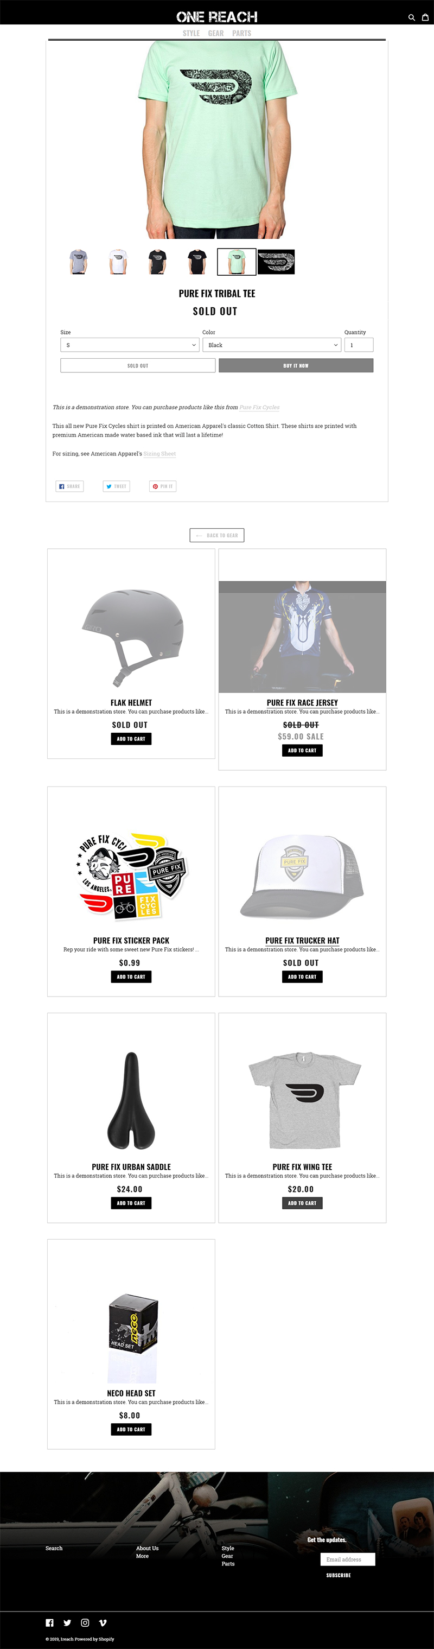Open the Parts navigation menu
Screen dimensions: 434x1649
coord(241,33)
